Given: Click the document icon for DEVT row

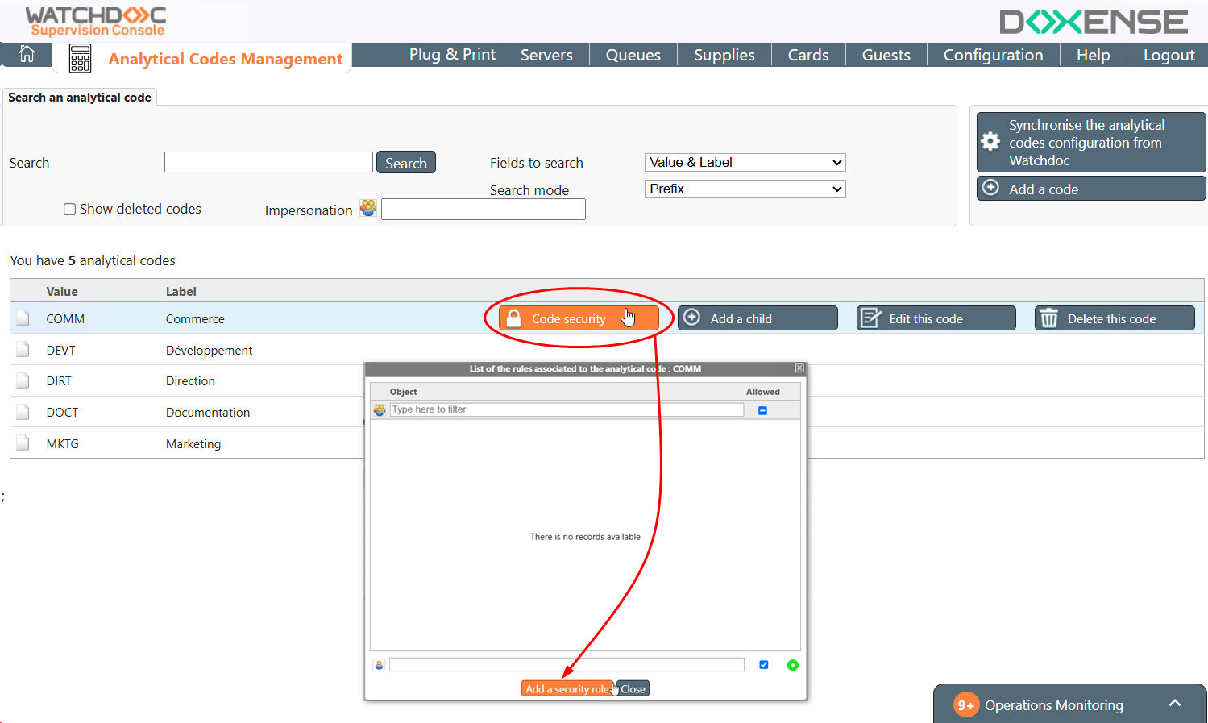Looking at the screenshot, I should [x=23, y=350].
